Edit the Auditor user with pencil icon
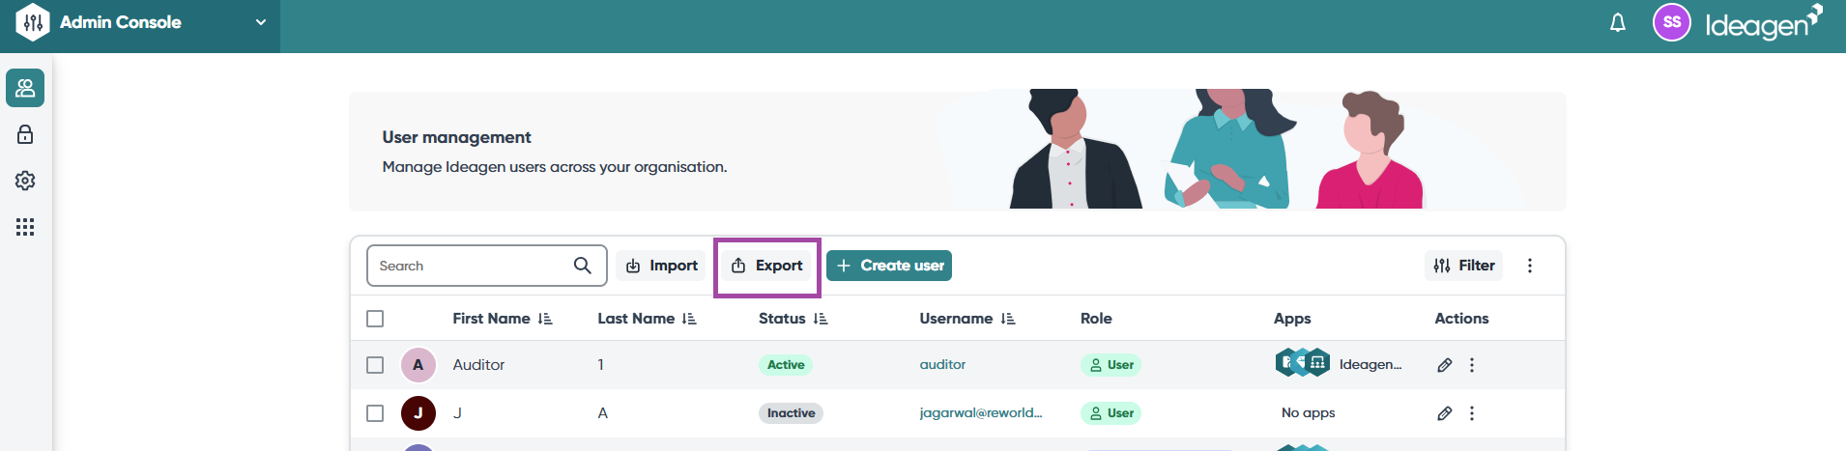The height and width of the screenshot is (451, 1846). [1445, 365]
